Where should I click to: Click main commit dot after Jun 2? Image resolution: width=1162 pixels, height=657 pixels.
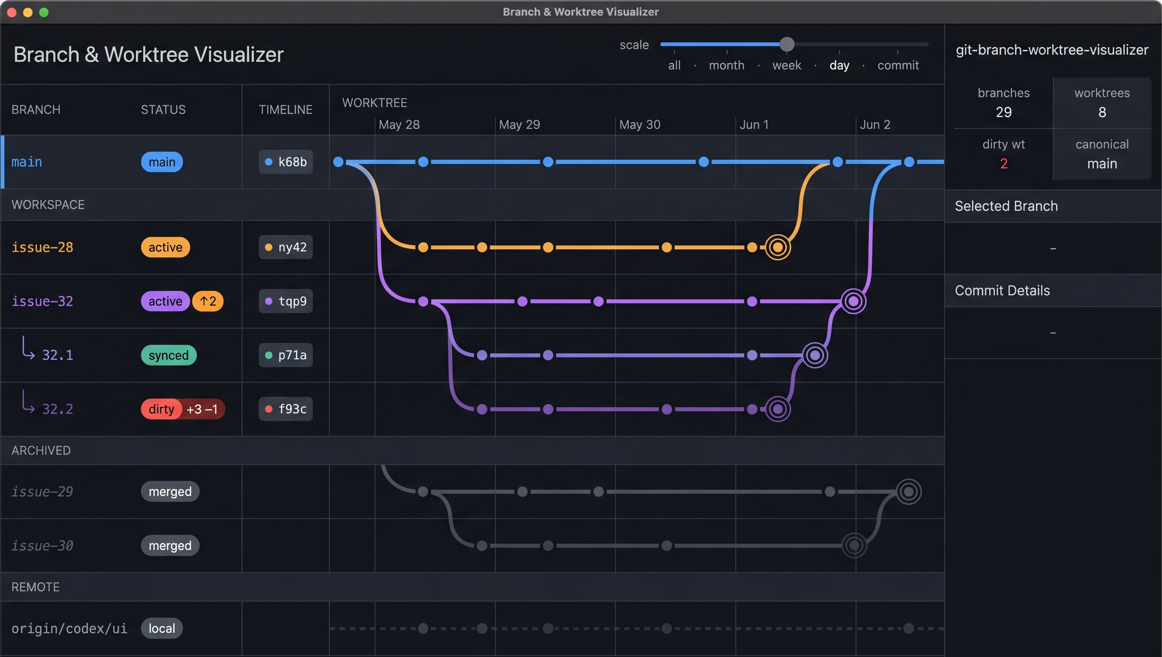[x=909, y=162]
